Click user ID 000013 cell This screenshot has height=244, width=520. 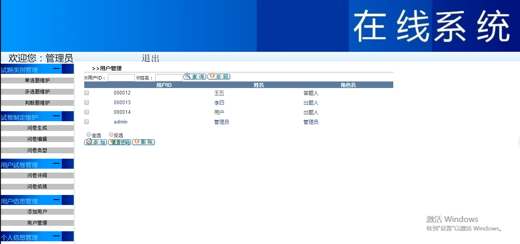tap(122, 103)
